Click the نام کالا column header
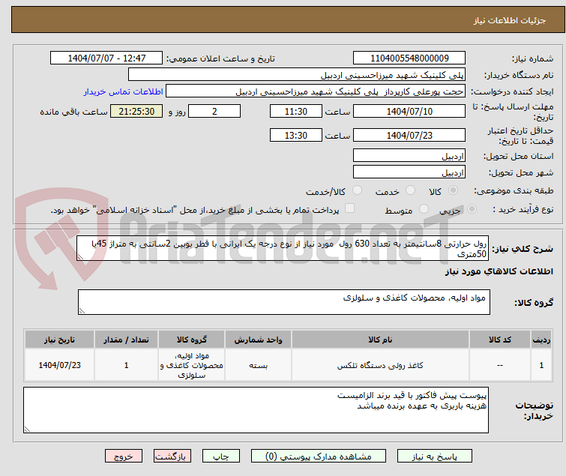 (x=380, y=340)
